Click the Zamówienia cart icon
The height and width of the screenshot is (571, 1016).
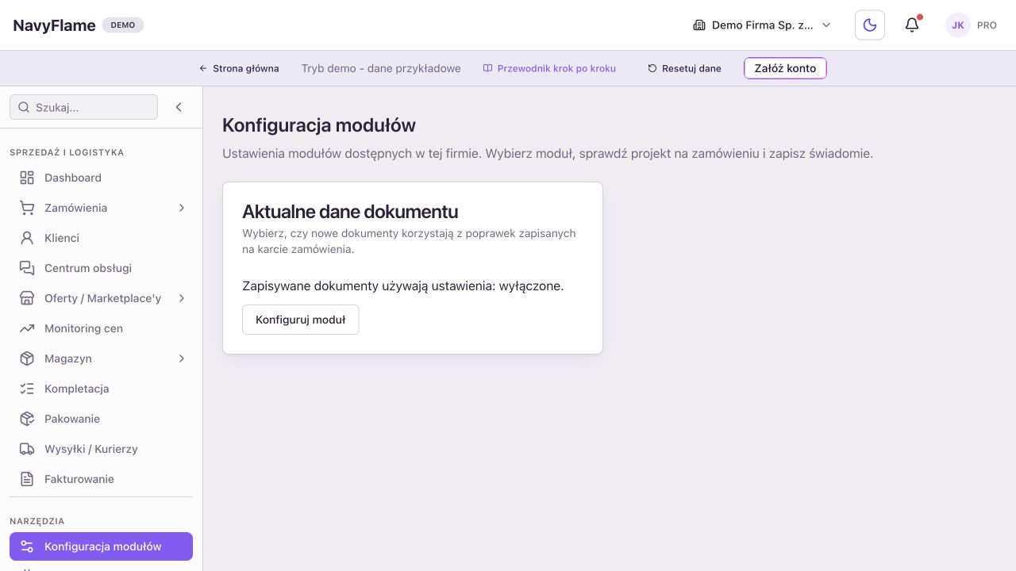(27, 208)
